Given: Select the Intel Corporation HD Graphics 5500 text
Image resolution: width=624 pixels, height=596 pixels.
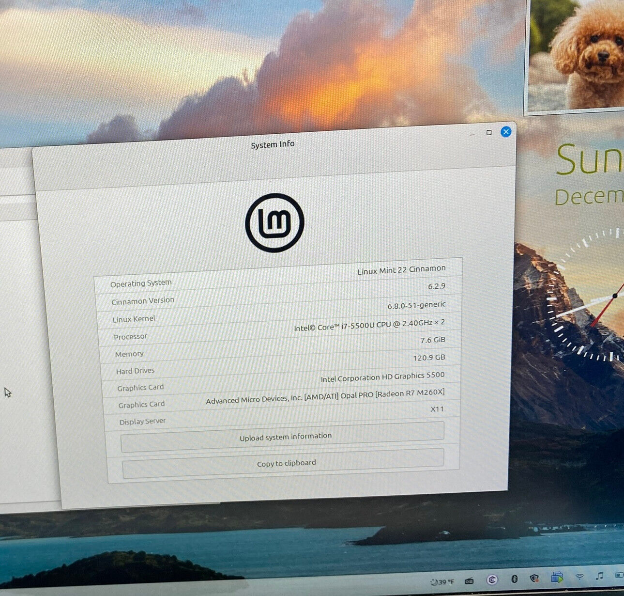Looking at the screenshot, I should (382, 376).
